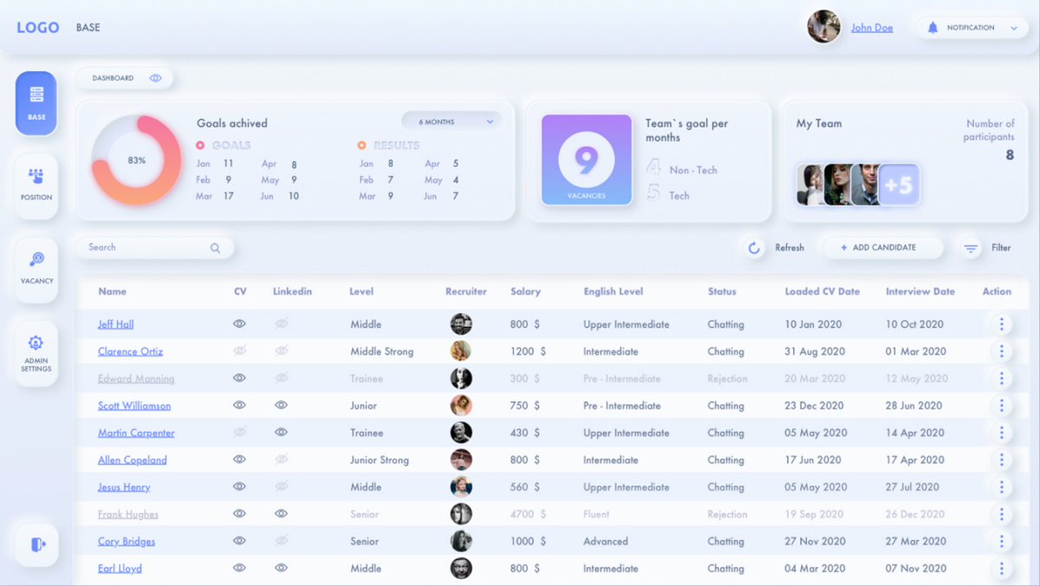This screenshot has height=586, width=1040.
Task: Toggle the Dashboard visibility eye icon
Action: pos(156,77)
